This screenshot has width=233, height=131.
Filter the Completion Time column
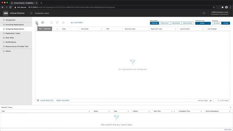pos(201,111)
